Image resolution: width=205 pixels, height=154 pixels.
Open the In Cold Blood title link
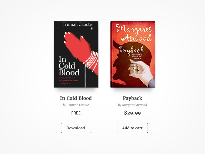coord(76,98)
